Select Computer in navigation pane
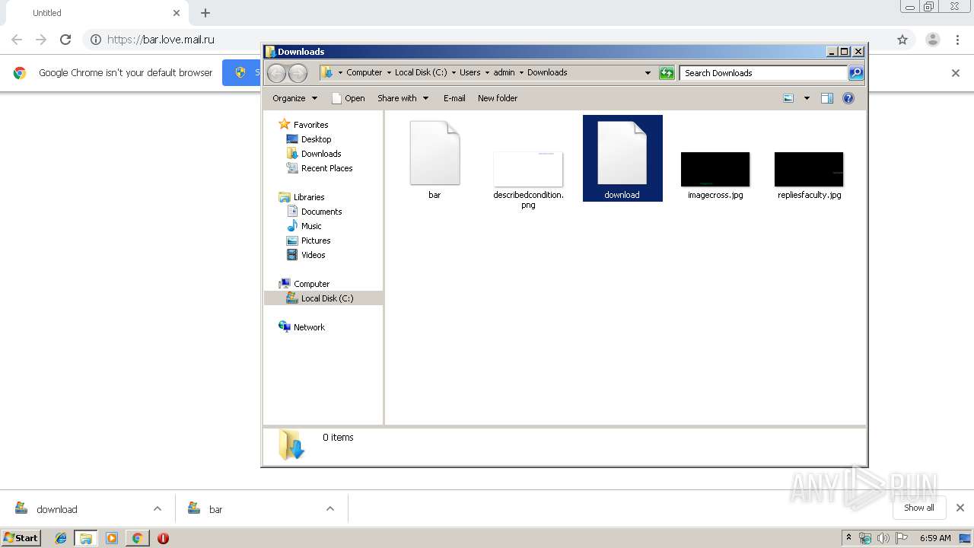 (x=304, y=284)
